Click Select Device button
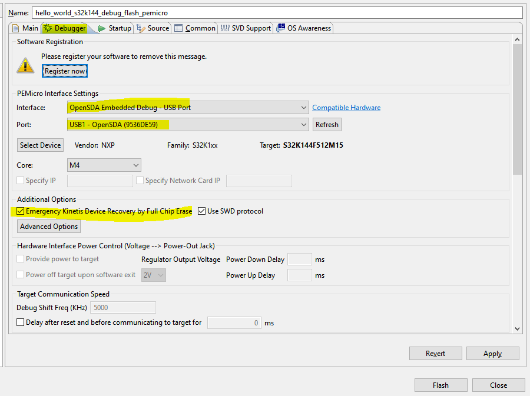The height and width of the screenshot is (396, 530). pos(40,145)
